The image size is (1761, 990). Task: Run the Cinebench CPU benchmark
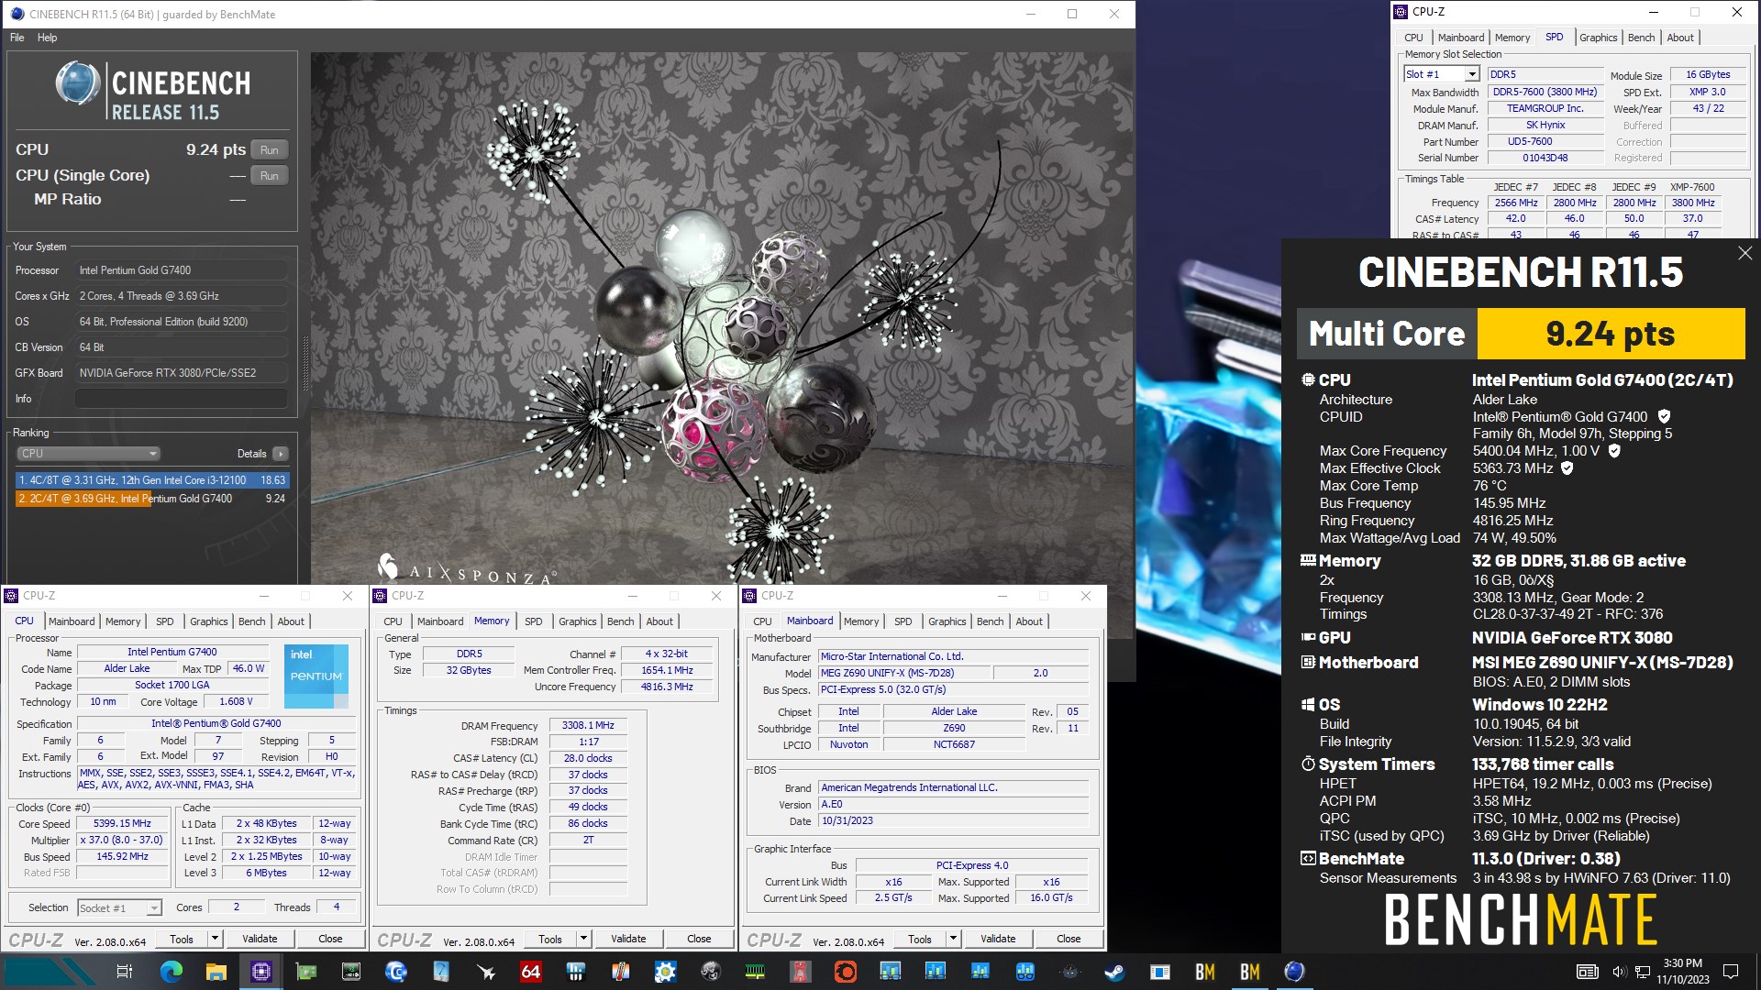[270, 150]
